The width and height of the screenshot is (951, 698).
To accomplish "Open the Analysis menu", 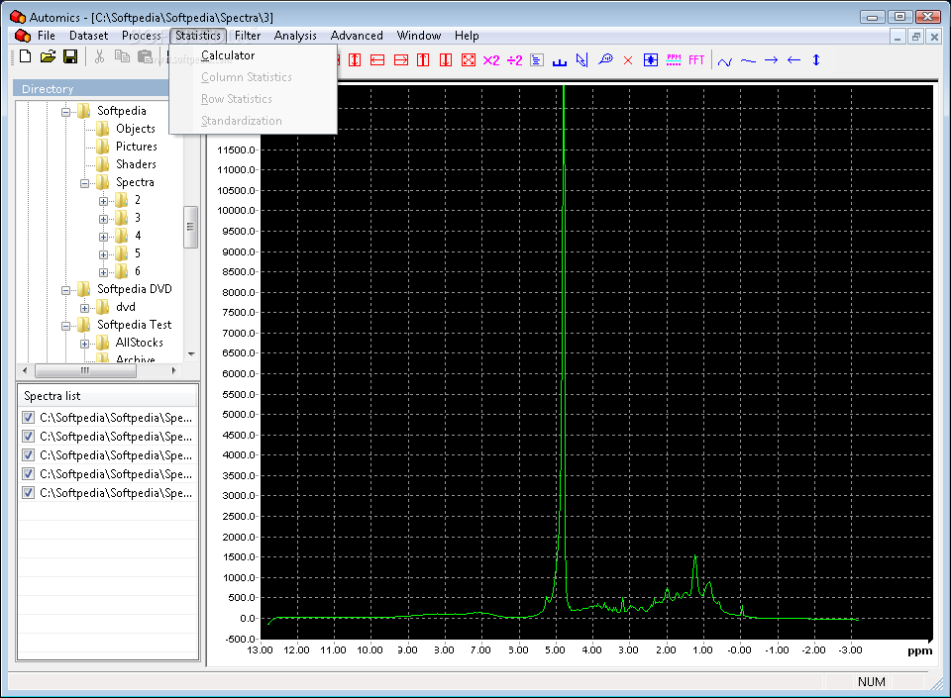I will (295, 36).
